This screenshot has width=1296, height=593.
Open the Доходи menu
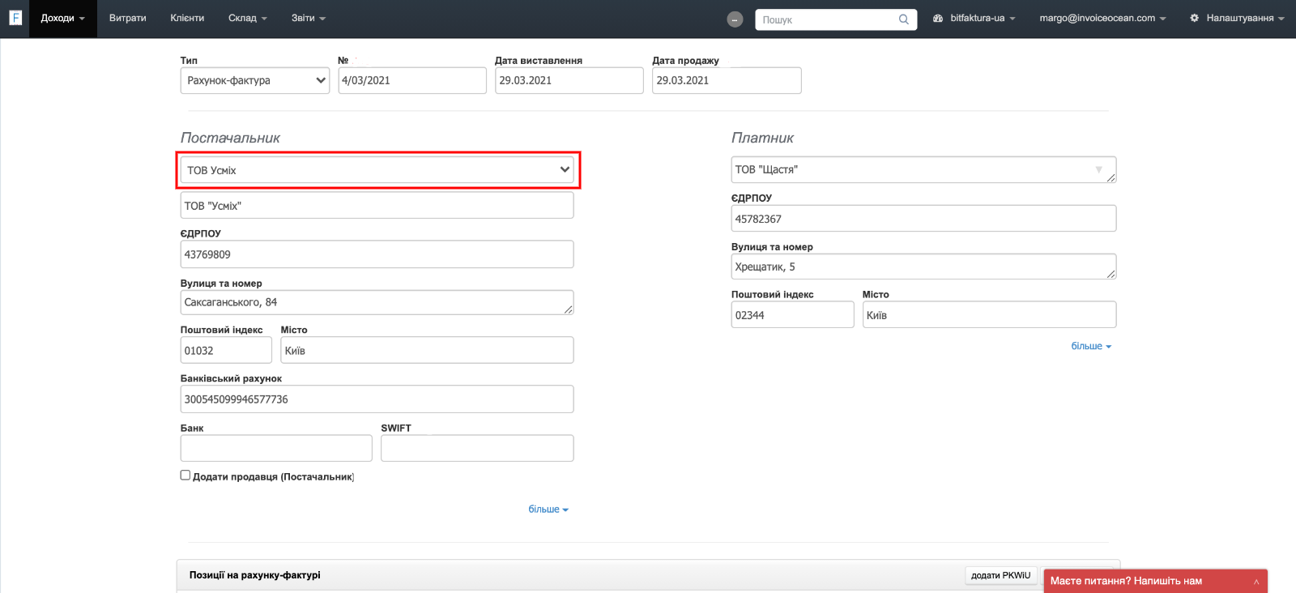(62, 18)
